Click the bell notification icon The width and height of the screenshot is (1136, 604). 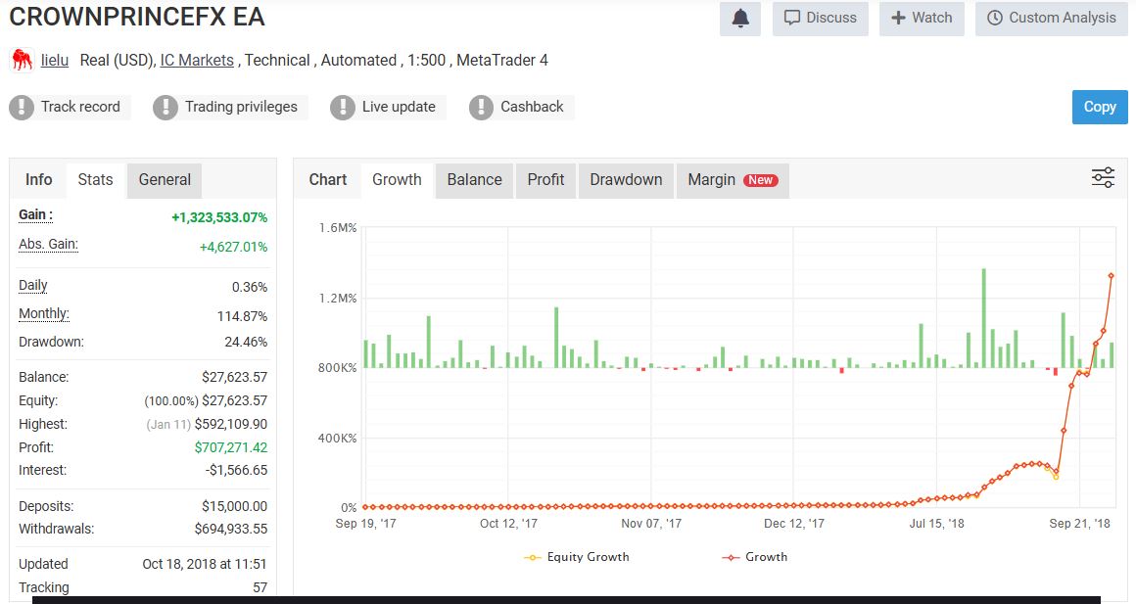click(x=740, y=19)
